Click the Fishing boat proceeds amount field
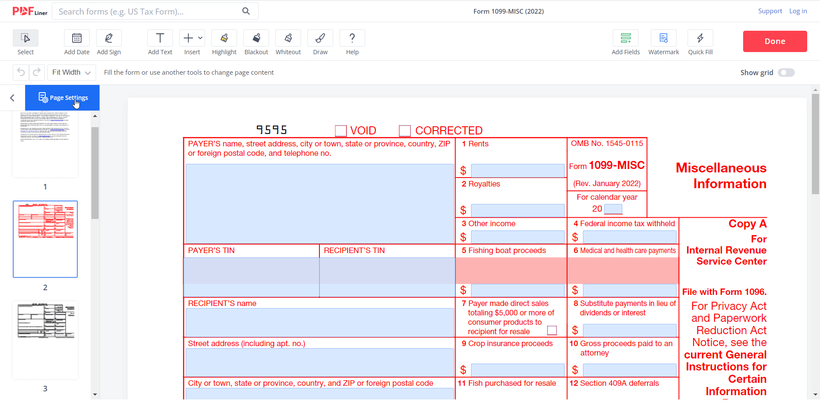Image resolution: width=820 pixels, height=402 pixels. click(x=518, y=291)
